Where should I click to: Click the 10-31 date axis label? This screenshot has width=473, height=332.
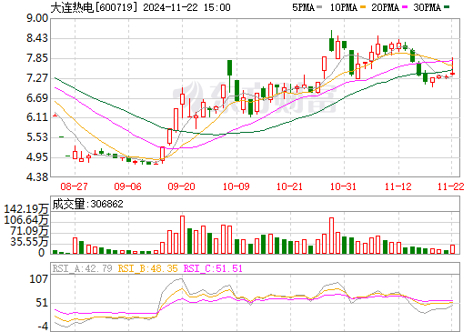(x=344, y=186)
